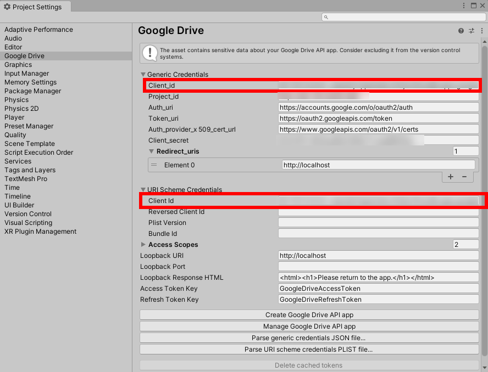
Task: Open the Project Settings window options menu
Action: click(x=464, y=5)
